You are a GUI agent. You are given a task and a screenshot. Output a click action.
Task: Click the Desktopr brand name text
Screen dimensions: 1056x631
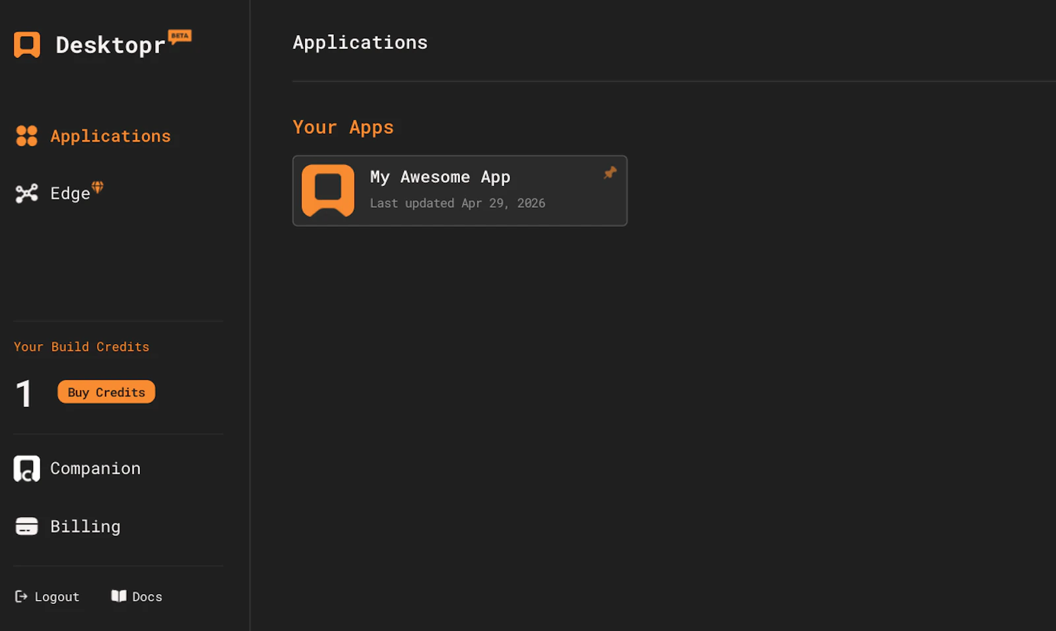point(110,45)
